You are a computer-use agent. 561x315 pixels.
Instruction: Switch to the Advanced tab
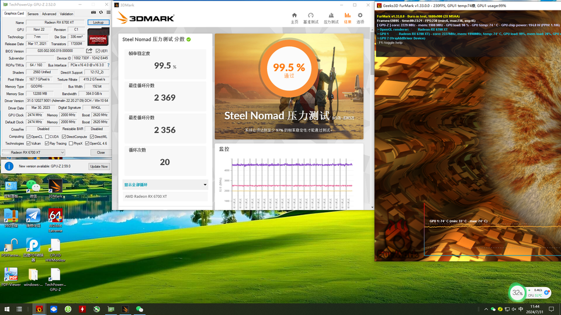click(49, 14)
